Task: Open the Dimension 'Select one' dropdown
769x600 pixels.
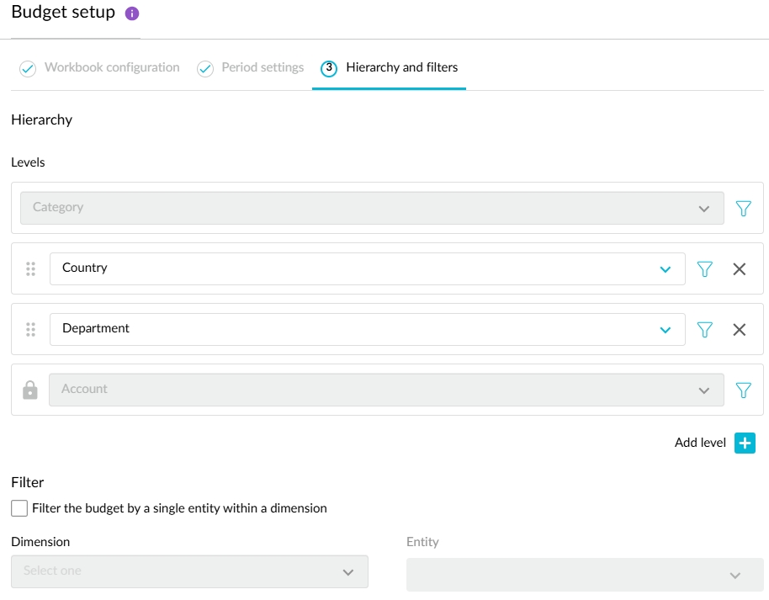Action: coord(189,571)
